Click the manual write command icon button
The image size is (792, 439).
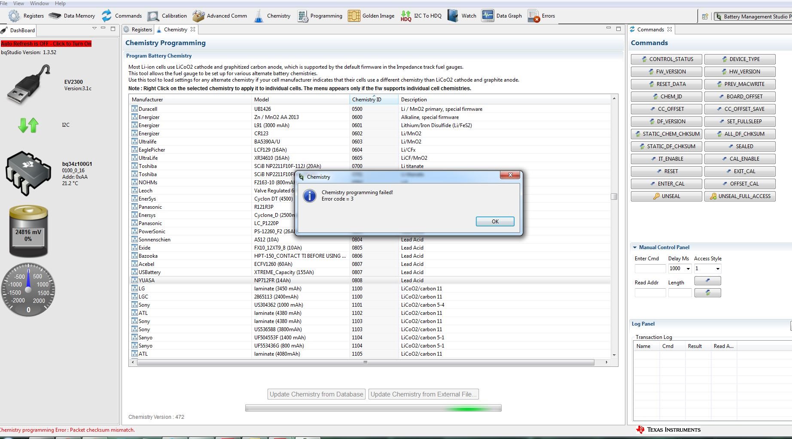click(x=708, y=281)
